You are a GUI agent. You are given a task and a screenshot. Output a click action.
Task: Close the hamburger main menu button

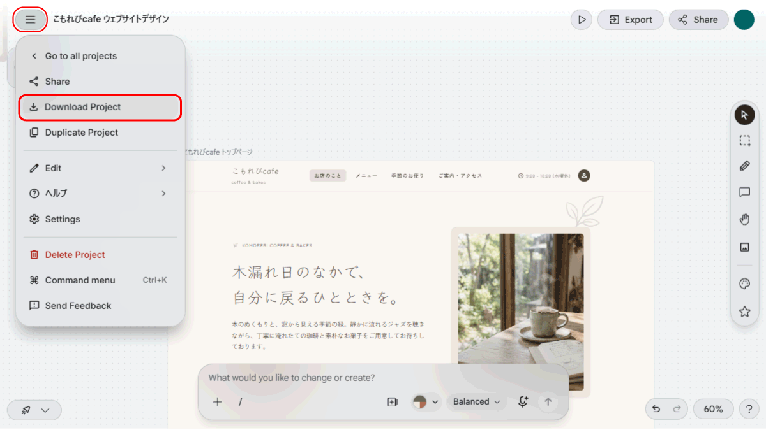pyautogui.click(x=30, y=20)
